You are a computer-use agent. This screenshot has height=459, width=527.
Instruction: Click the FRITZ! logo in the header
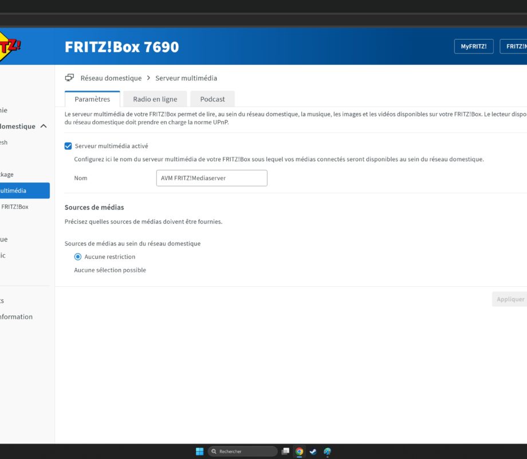coord(9,46)
